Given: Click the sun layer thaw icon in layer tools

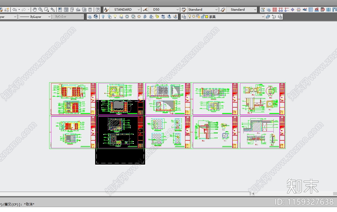Looking at the screenshot, I should (139, 17).
